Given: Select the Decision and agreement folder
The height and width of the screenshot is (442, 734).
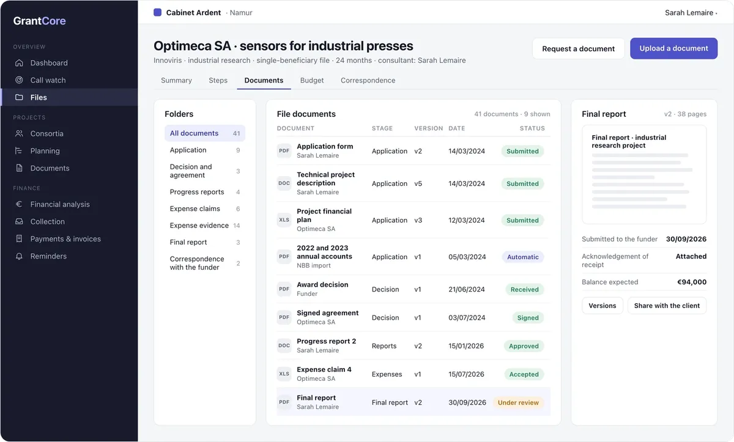Looking at the screenshot, I should (205, 171).
